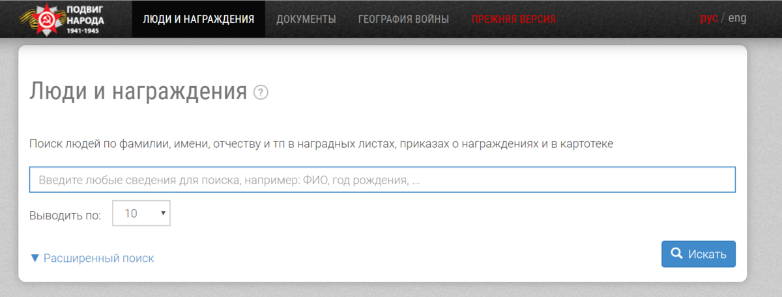Switch to the Документы tab
Image resolution: width=782 pixels, height=297 pixels.
tap(306, 19)
